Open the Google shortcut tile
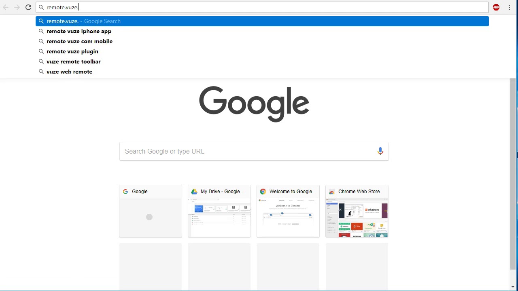Viewport: 518px width, 291px height. (151, 211)
